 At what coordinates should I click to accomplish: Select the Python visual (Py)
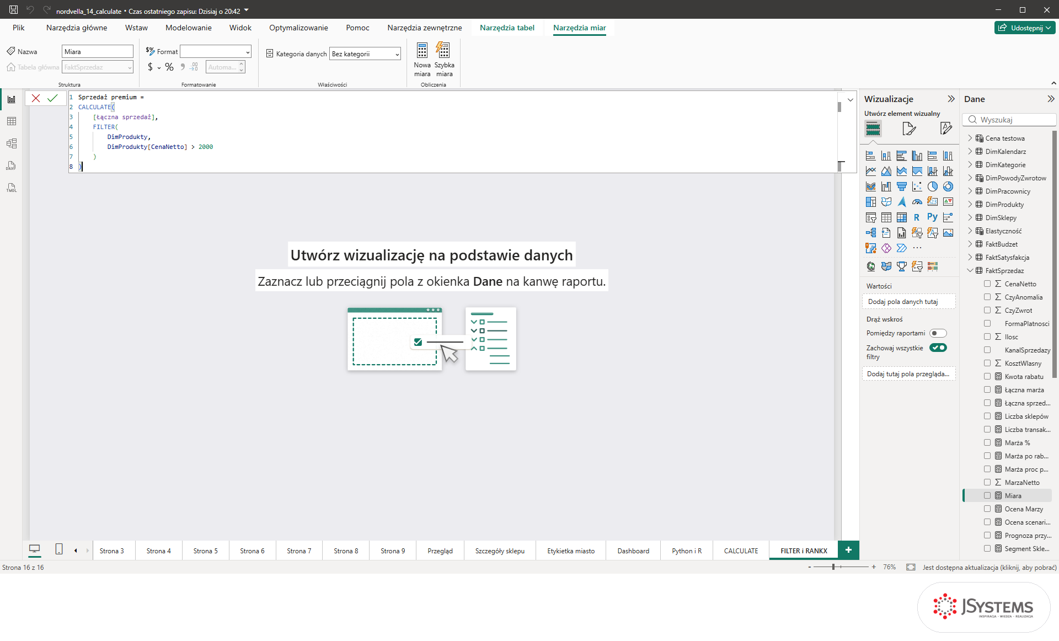coord(932,217)
